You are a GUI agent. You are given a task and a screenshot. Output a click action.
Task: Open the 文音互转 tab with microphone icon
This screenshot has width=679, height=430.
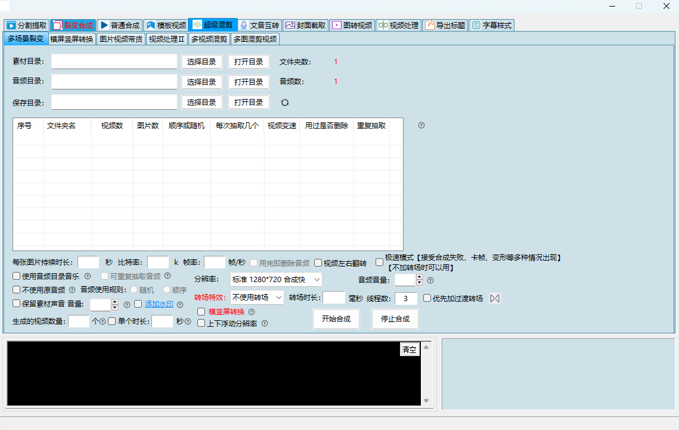259,26
